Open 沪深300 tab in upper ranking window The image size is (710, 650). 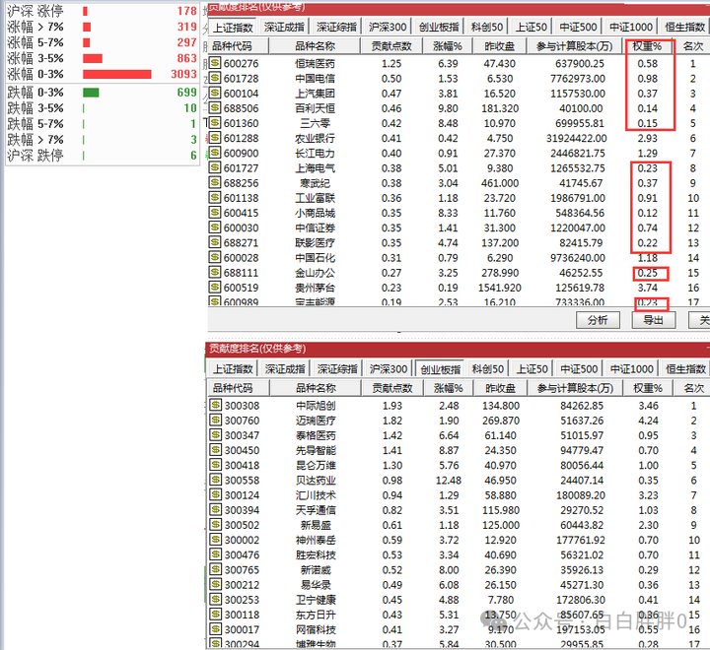click(x=388, y=28)
